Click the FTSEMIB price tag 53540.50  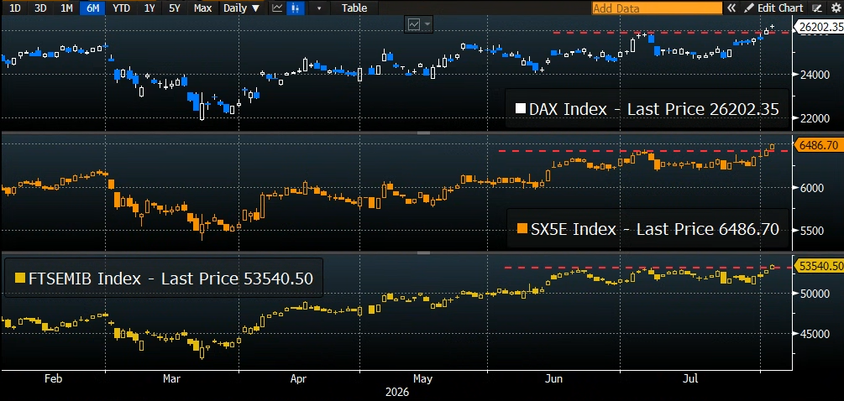pos(820,266)
